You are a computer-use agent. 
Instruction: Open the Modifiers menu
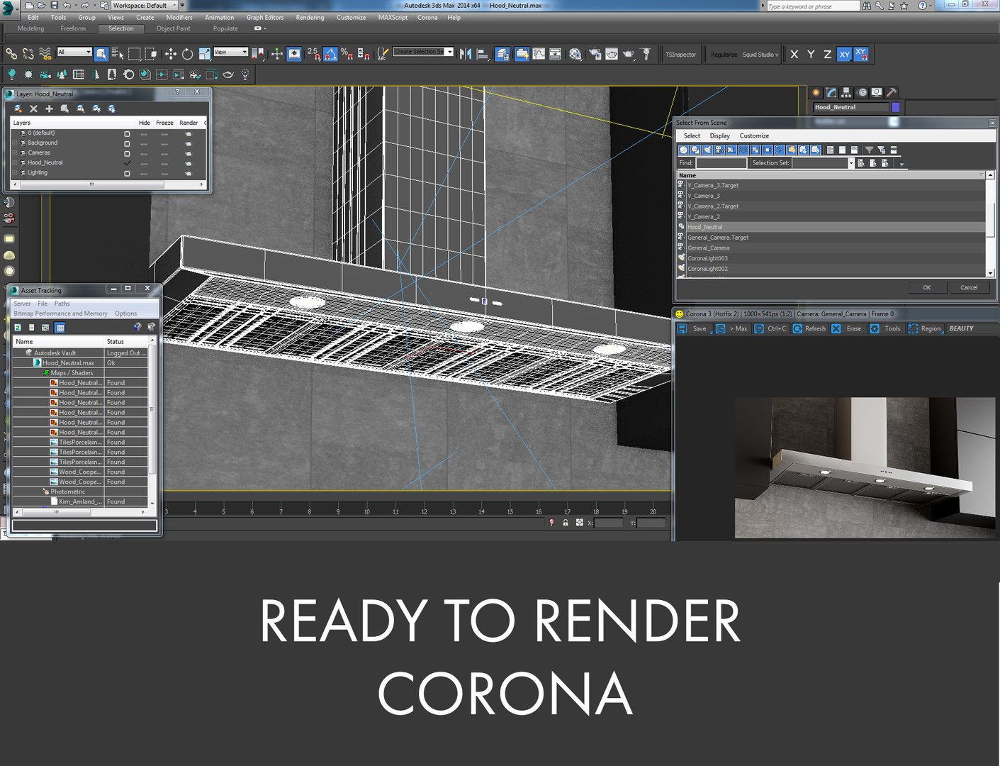coord(179,18)
